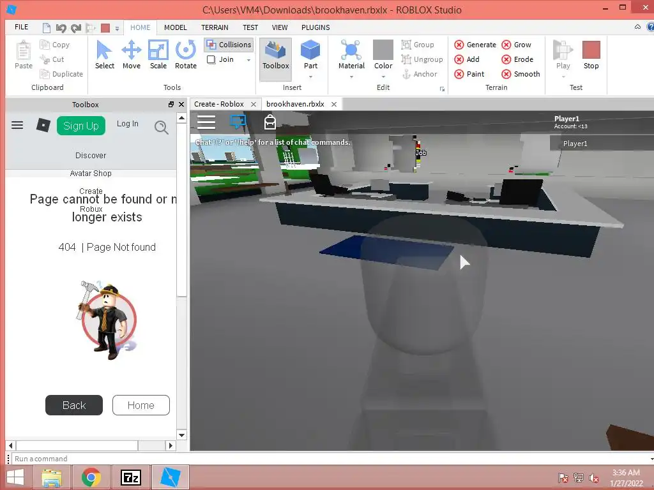This screenshot has height=490, width=654.
Task: Expand the Part dropdown arrow
Action: pos(310,77)
